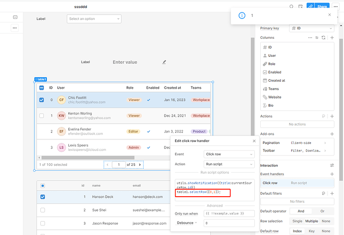Go to previous page in table1 pagination
The height and width of the screenshot is (235, 344).
[107, 165]
